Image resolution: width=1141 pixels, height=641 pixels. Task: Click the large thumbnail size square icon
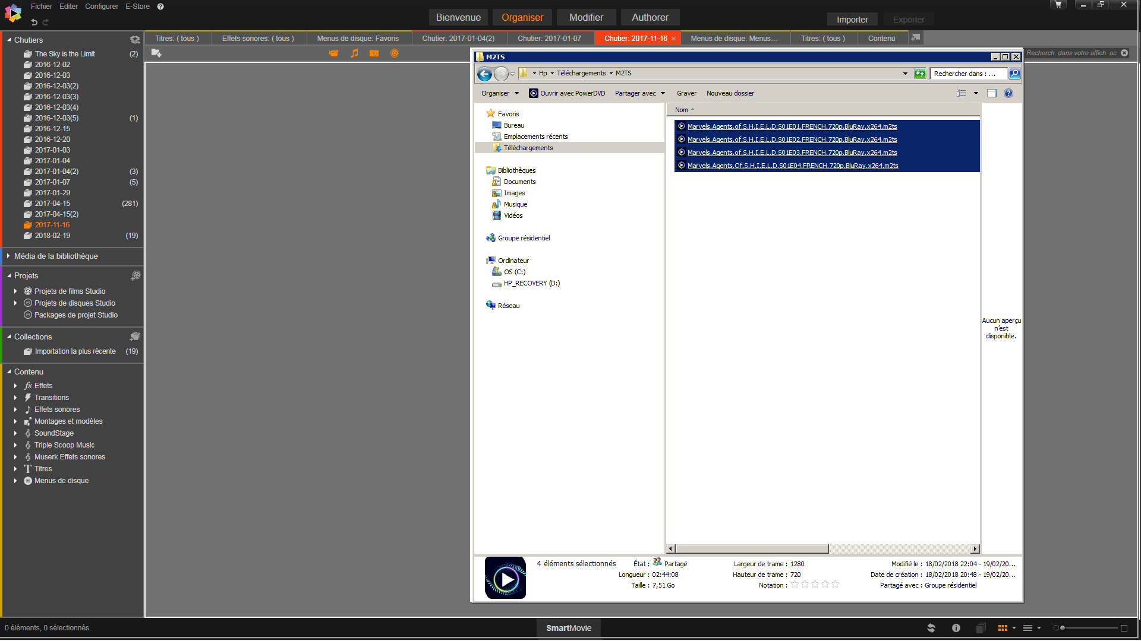pos(1124,628)
